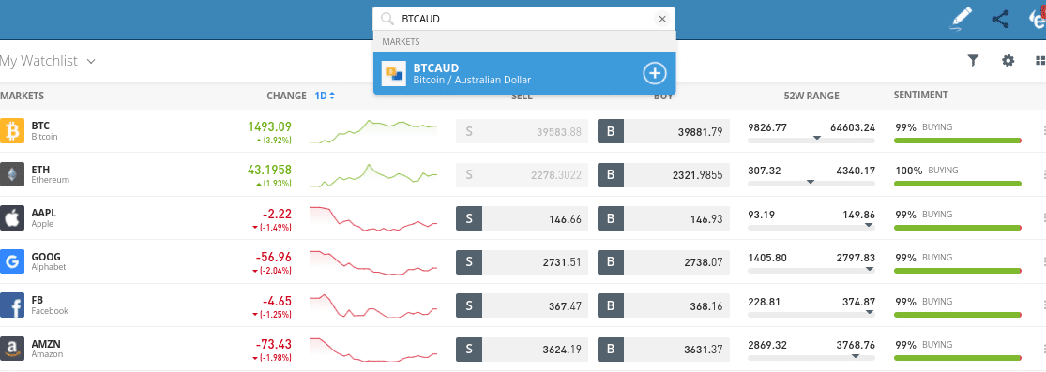1046x372 pixels.
Task: Click BTC 52W range bar
Action: pos(811,140)
